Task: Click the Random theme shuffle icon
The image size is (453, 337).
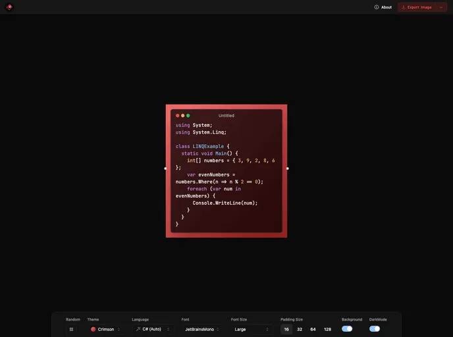Action: pos(71,329)
